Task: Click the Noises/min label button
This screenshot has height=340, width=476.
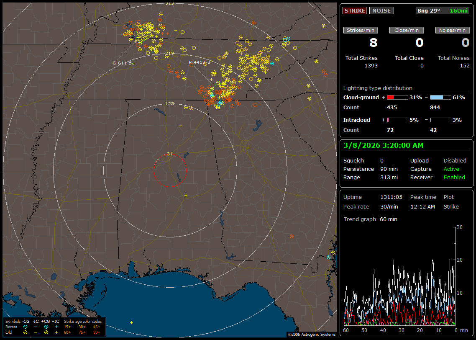Action: pos(452,30)
